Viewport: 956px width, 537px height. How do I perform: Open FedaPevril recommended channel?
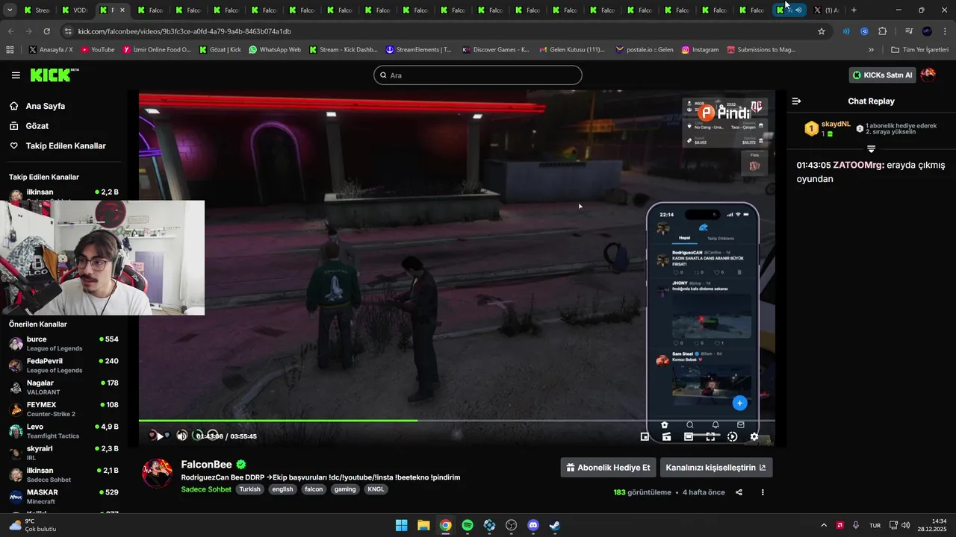[x=63, y=365]
